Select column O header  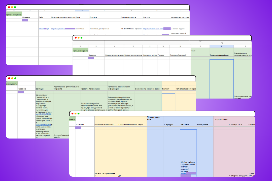[200, 46]
